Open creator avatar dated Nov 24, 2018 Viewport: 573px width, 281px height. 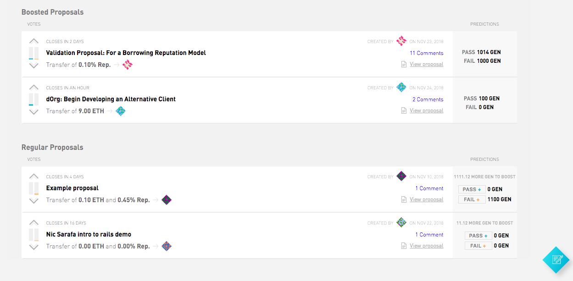[x=401, y=88]
